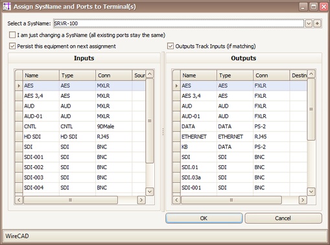Confirm assignment with the OK button
Image resolution: width=330 pixels, height=245 pixels.
(204, 218)
